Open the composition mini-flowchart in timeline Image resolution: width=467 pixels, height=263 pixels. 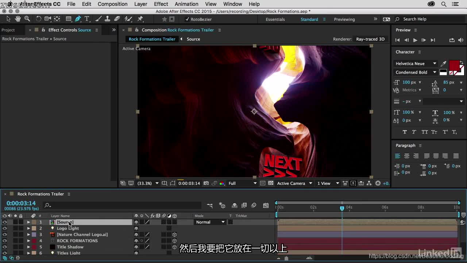pos(210,206)
